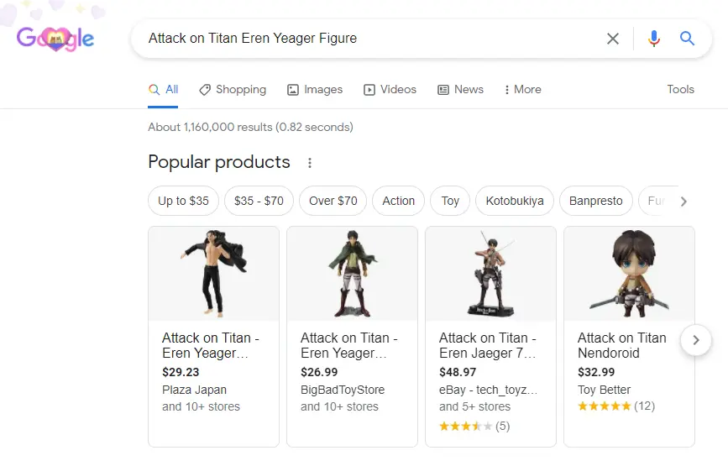Image resolution: width=728 pixels, height=461 pixels.
Task: Open the Images results tab
Action: click(315, 90)
